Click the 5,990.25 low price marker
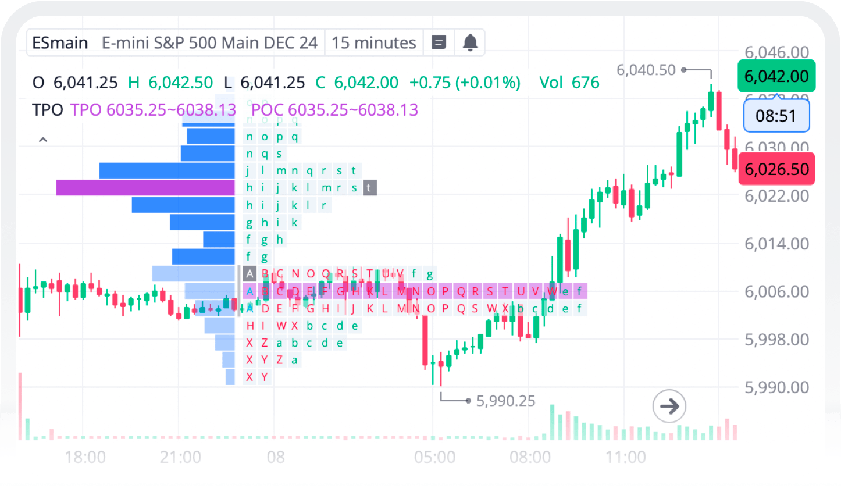Viewport: 841px width, 492px height. [x=505, y=401]
